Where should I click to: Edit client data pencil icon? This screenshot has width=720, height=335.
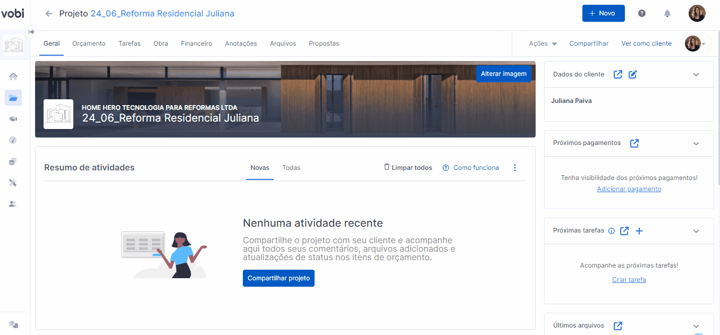click(x=632, y=74)
